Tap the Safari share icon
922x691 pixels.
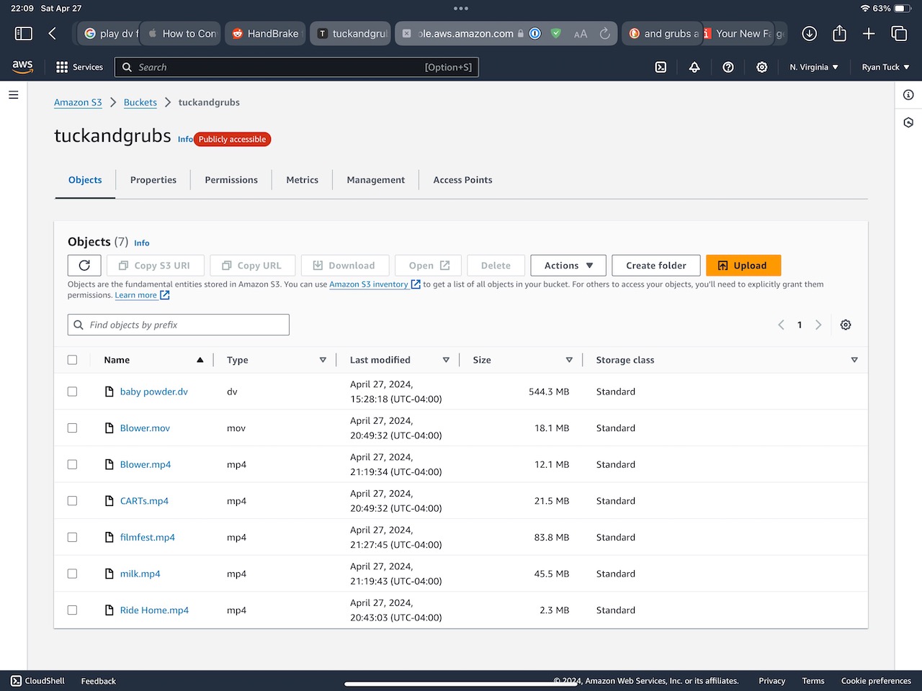pos(839,34)
